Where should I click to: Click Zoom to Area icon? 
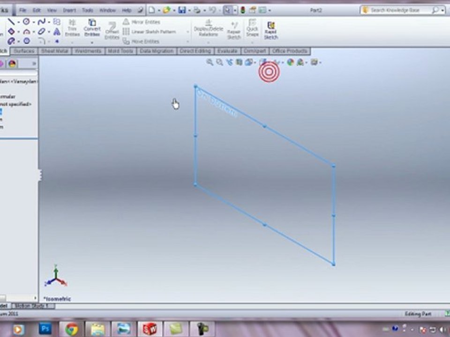219,62
